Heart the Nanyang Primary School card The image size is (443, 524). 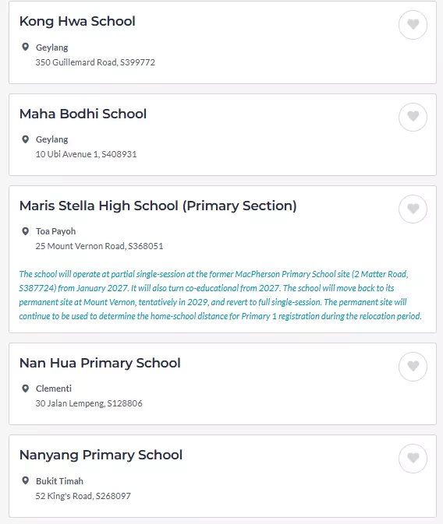pyautogui.click(x=413, y=458)
